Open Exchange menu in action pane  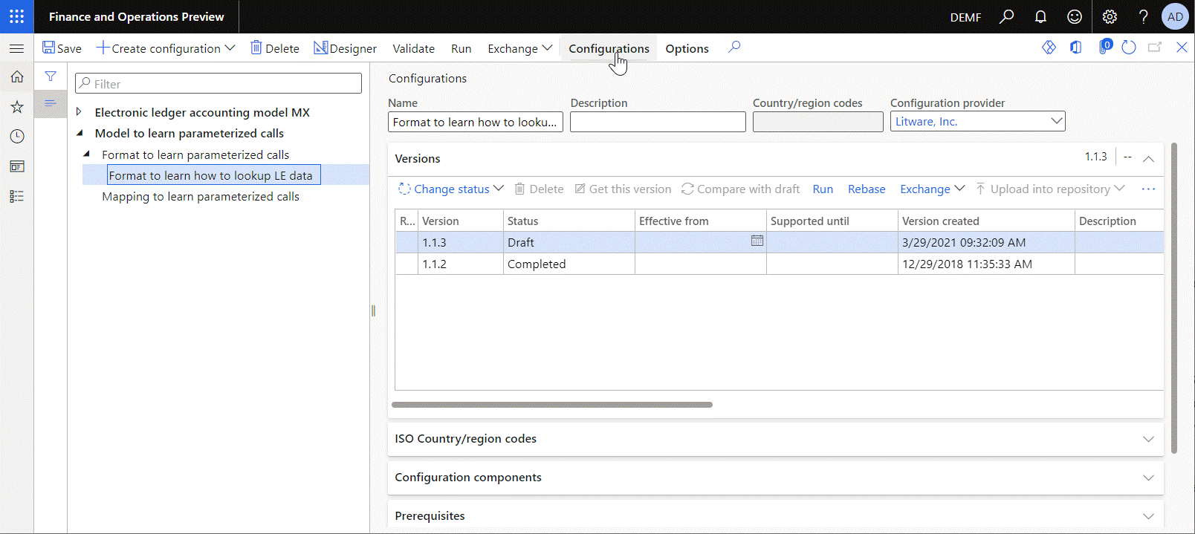point(519,48)
